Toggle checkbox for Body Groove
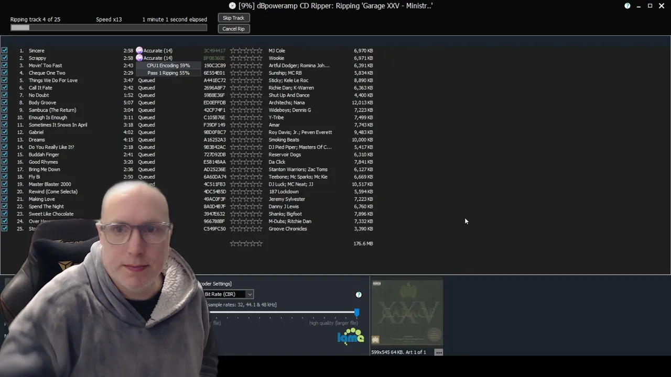 point(5,103)
